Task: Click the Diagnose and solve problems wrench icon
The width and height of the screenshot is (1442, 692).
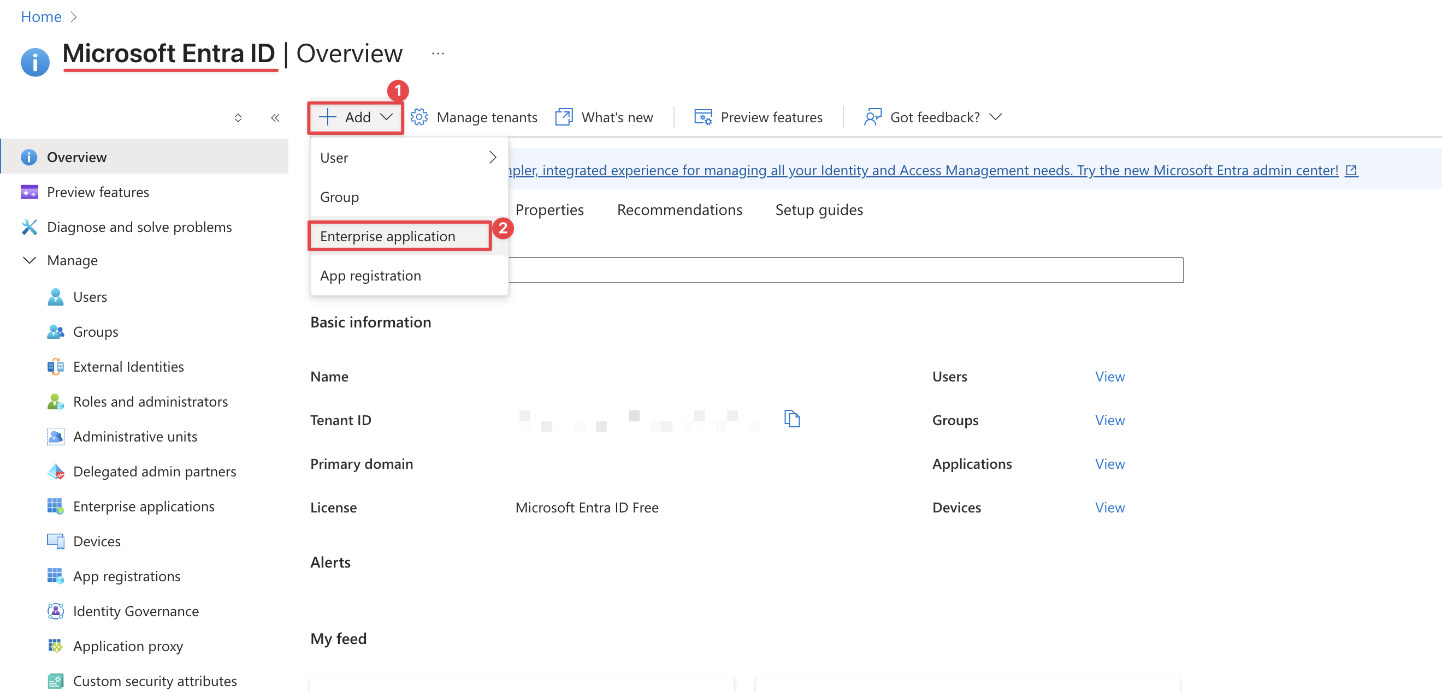Action: pyautogui.click(x=28, y=226)
